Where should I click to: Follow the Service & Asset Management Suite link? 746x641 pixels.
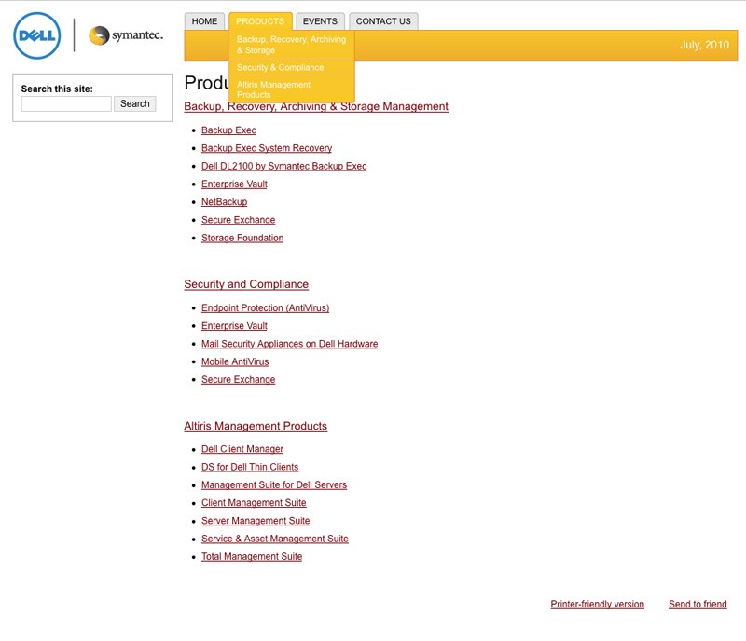[x=274, y=539]
